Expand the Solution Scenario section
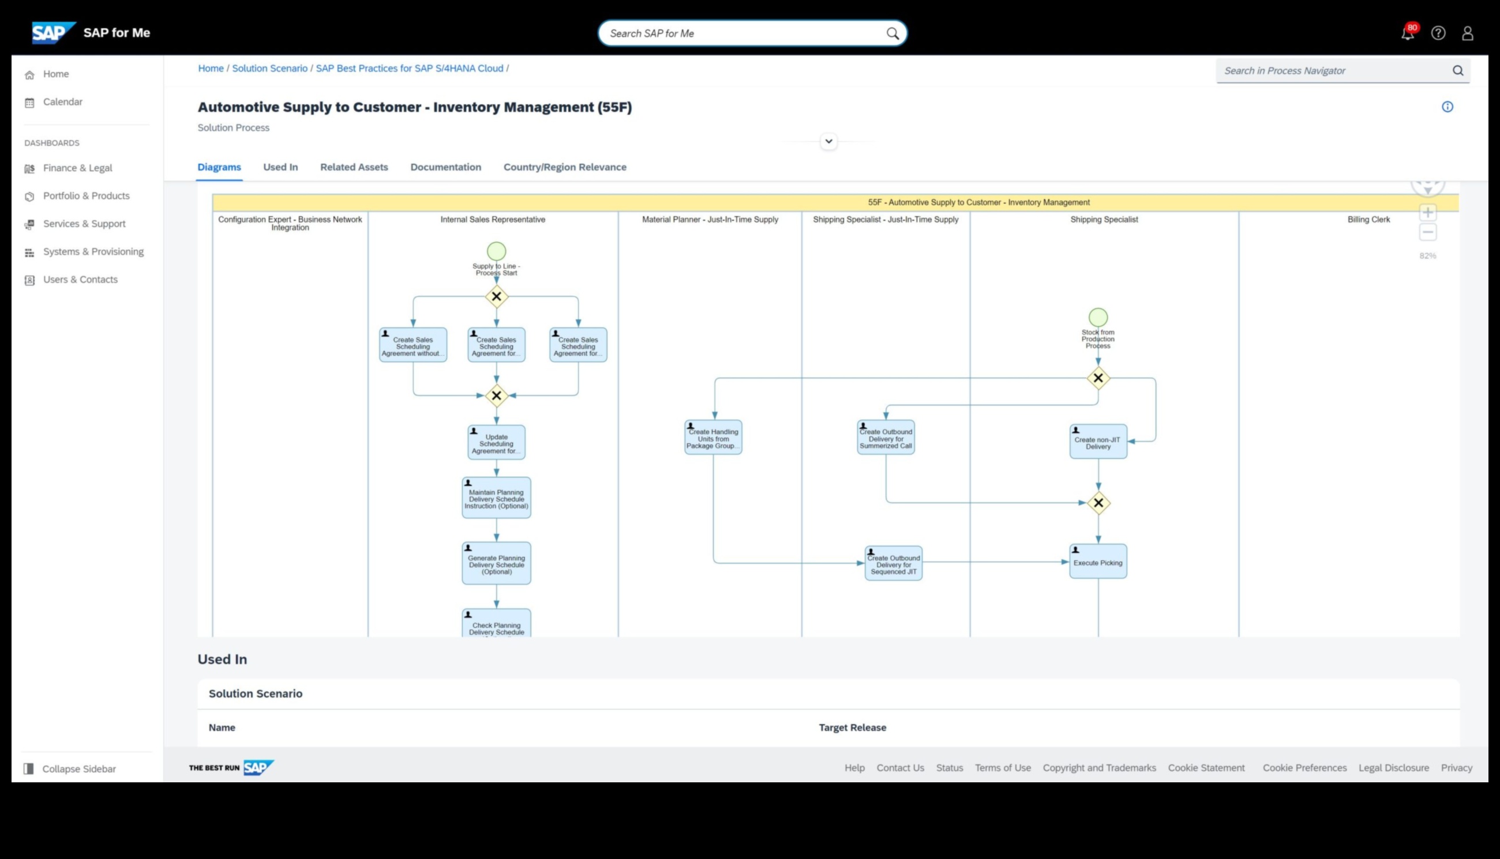Viewport: 1500px width, 859px height. 256,693
